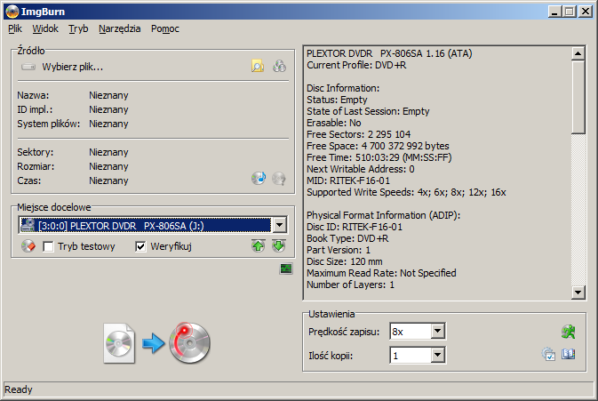Open the Widok menu
Screen dimensions: 598x401
45,28
